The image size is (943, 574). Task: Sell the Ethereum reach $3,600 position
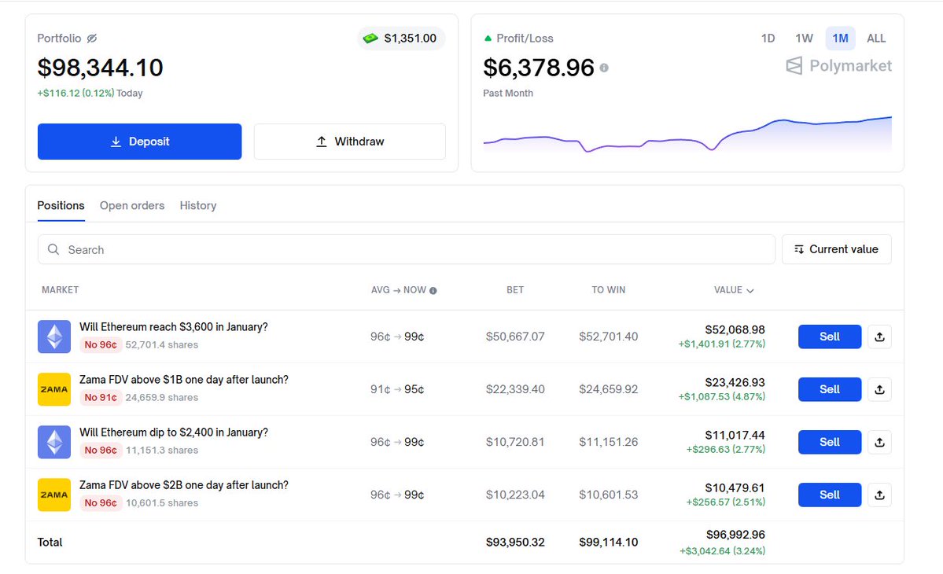coord(829,337)
